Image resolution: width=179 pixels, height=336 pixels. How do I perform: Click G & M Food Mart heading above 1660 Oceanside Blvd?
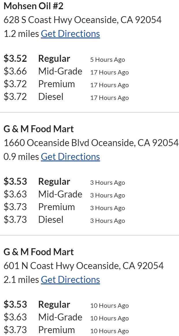[39, 129]
